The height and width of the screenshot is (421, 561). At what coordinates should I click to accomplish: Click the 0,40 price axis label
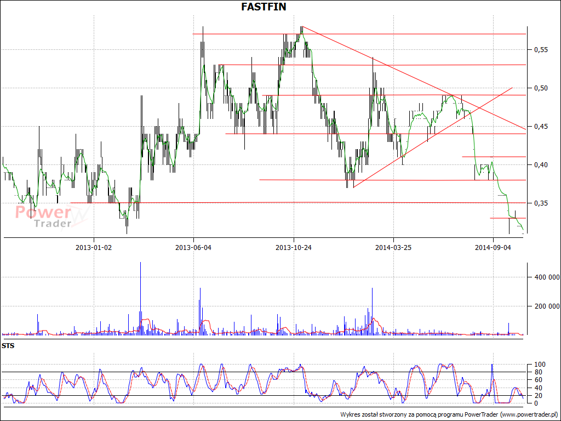(541, 164)
